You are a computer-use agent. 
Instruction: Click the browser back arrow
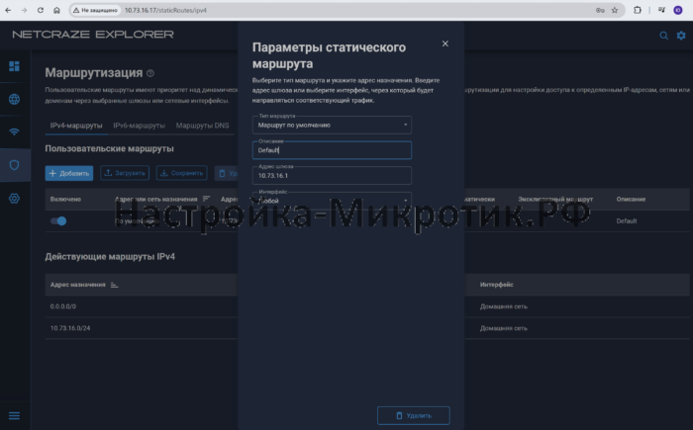click(8, 10)
